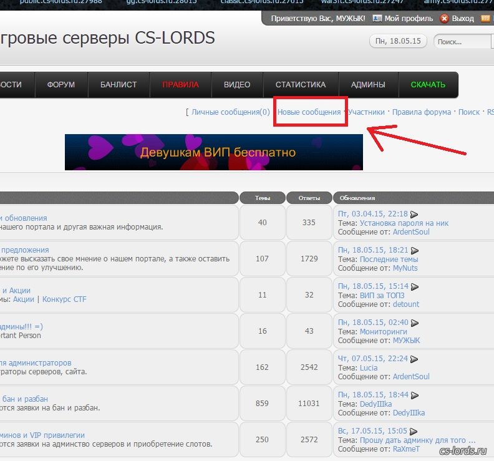Go to last post arrow for ВИП за ТОП3

pos(415,287)
